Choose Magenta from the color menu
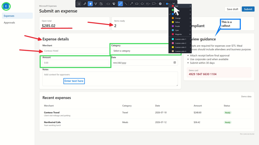The height and width of the screenshot is (145, 259). (x=180, y=34)
